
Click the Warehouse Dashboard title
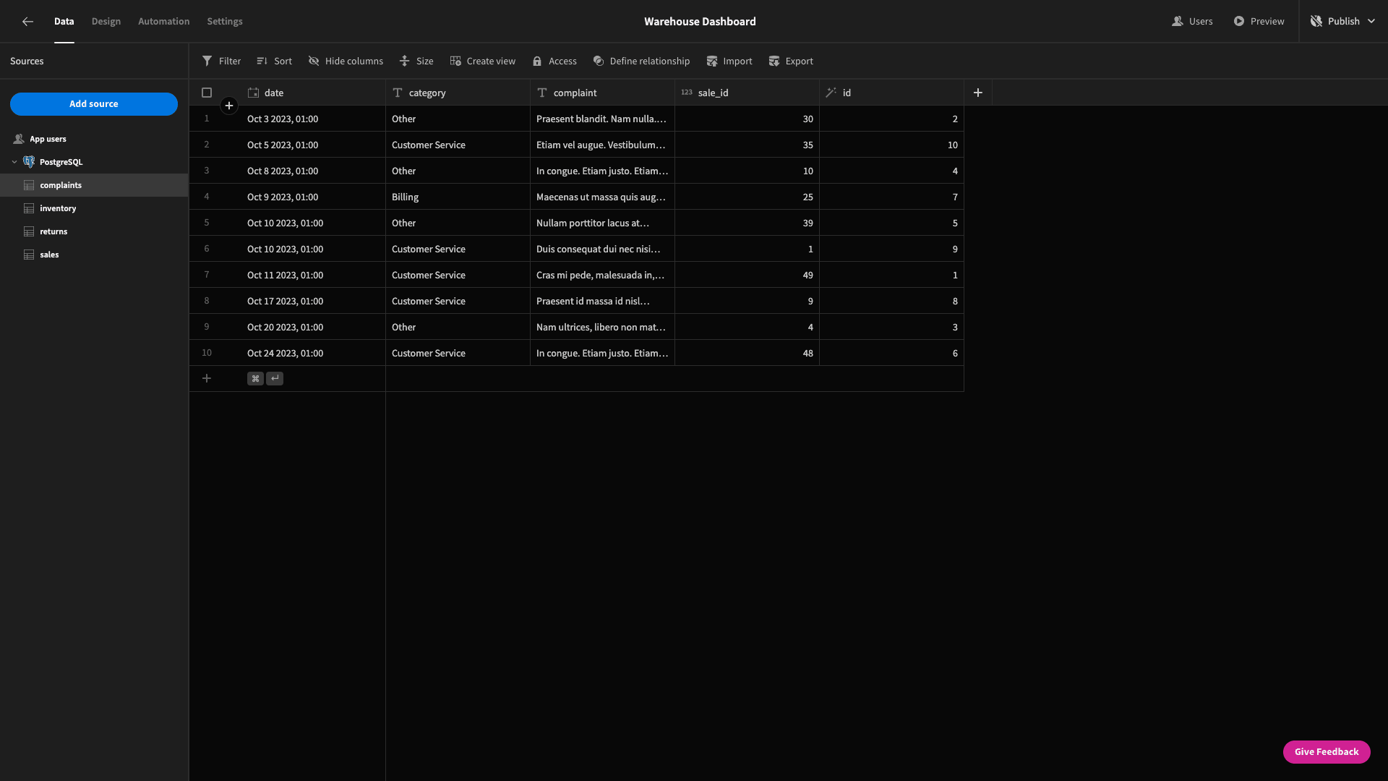pos(700,22)
